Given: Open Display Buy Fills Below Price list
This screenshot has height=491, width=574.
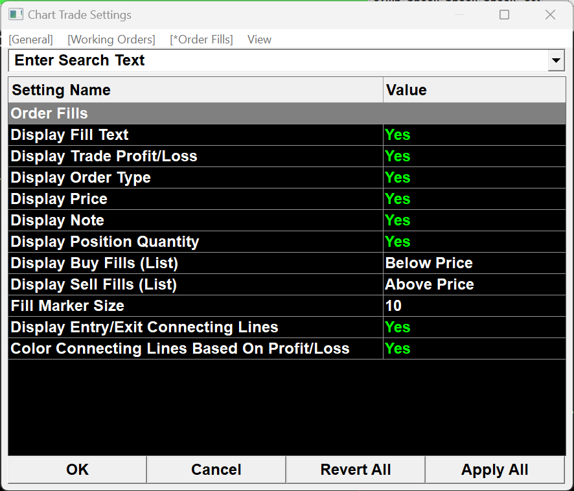Looking at the screenshot, I should [x=474, y=263].
